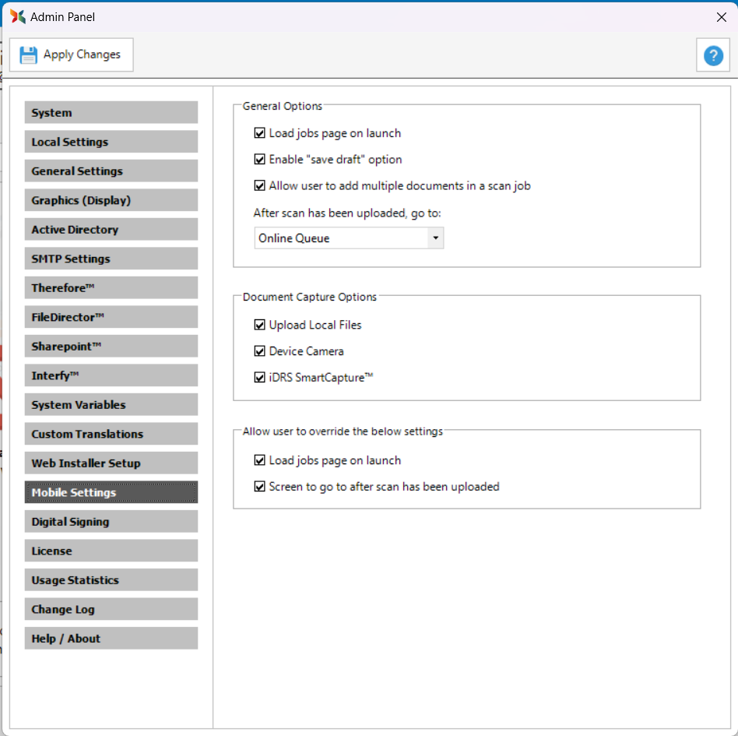The height and width of the screenshot is (736, 738).
Task: Click the Apply Changes floppy disk icon
Action: (29, 55)
